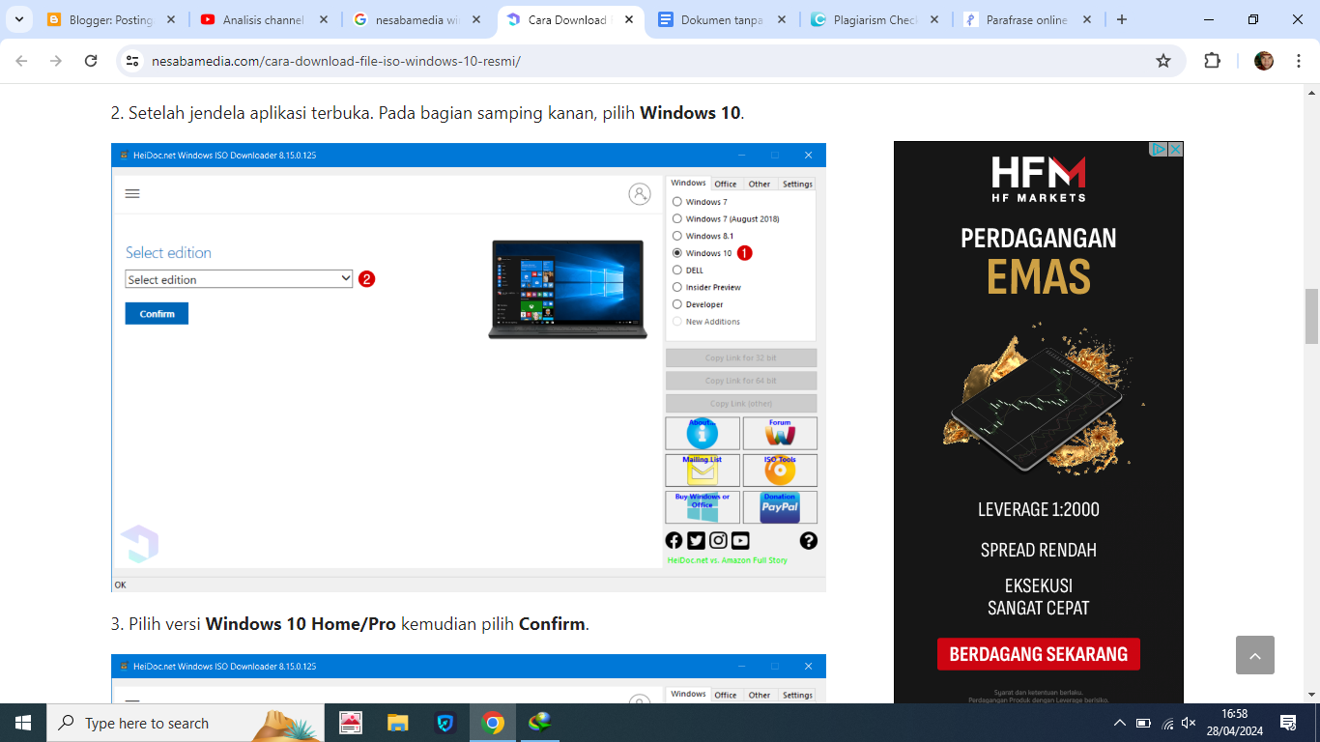Select the Windows 7 (August 2018) option
The height and width of the screenshot is (742, 1320).
[677, 219]
